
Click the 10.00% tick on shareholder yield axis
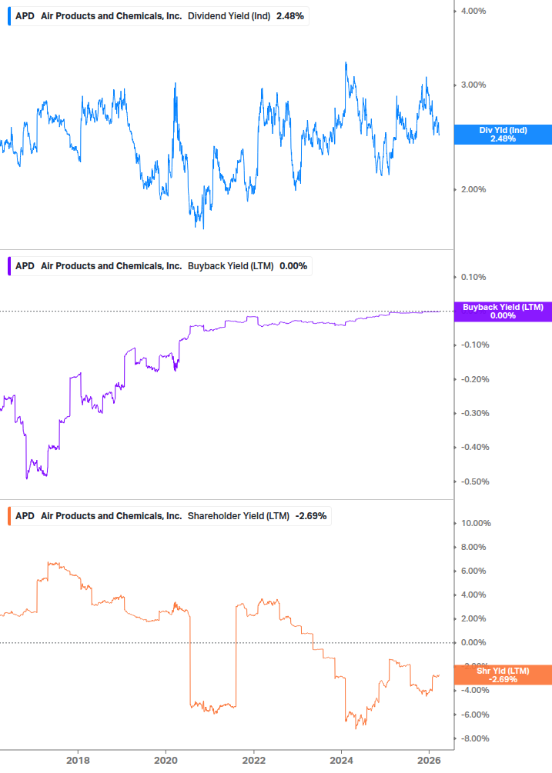(476, 523)
